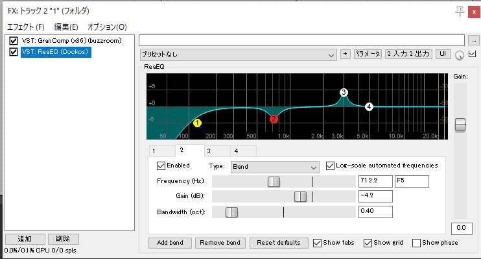Open the エフェクト(F) menu

[26, 27]
